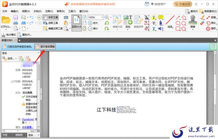Click the Redo arrow icon
This screenshot has width=218, height=139.
click(x=32, y=23)
